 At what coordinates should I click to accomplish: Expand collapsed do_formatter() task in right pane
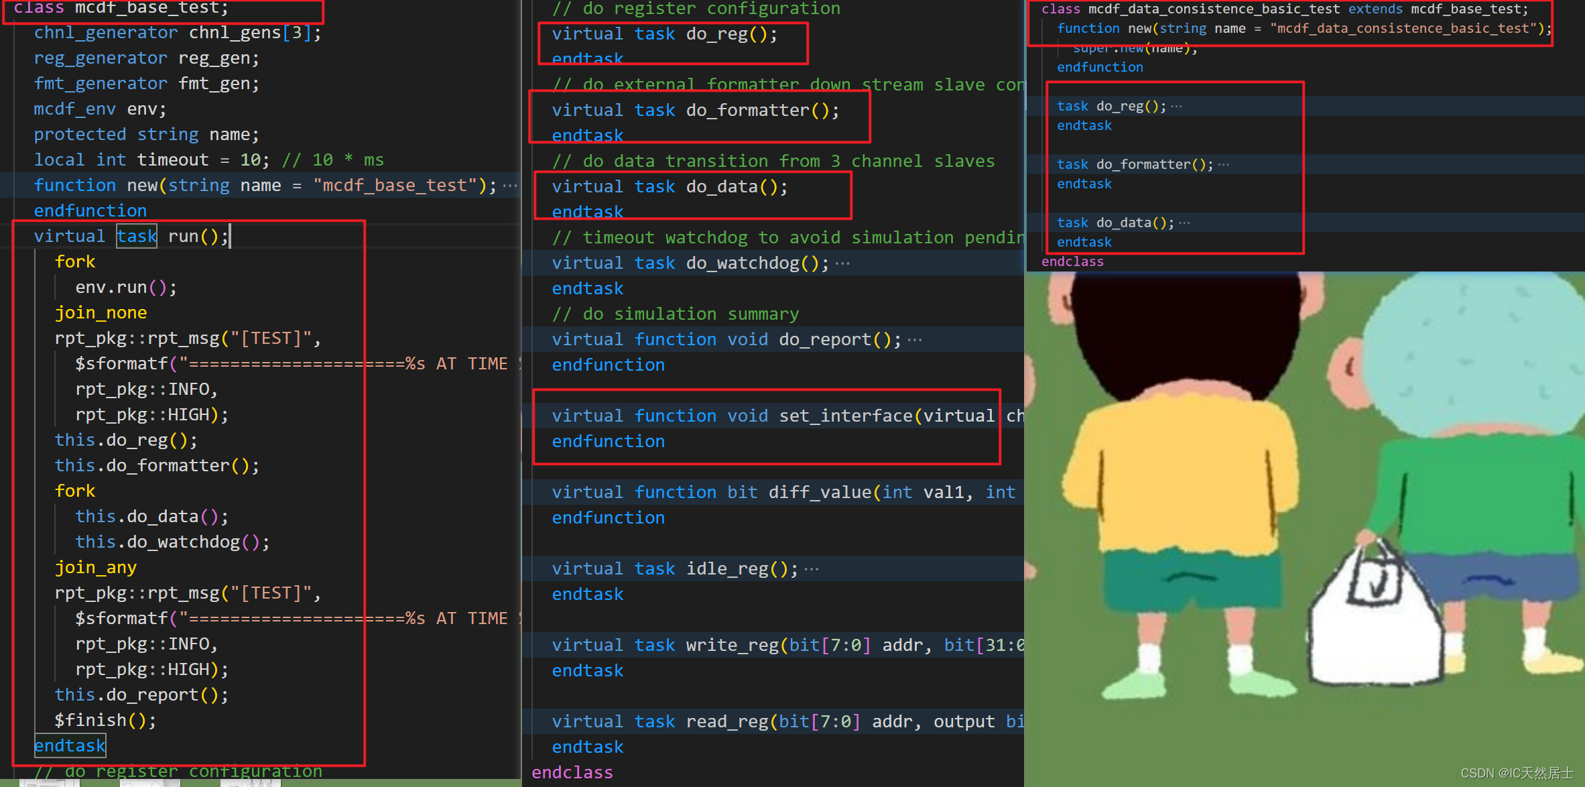[x=1225, y=164]
